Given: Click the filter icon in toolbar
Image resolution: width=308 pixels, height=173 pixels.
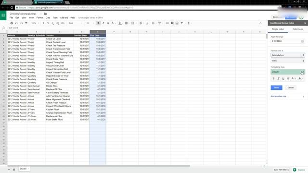Looking at the screenshot, I should click(182, 23).
